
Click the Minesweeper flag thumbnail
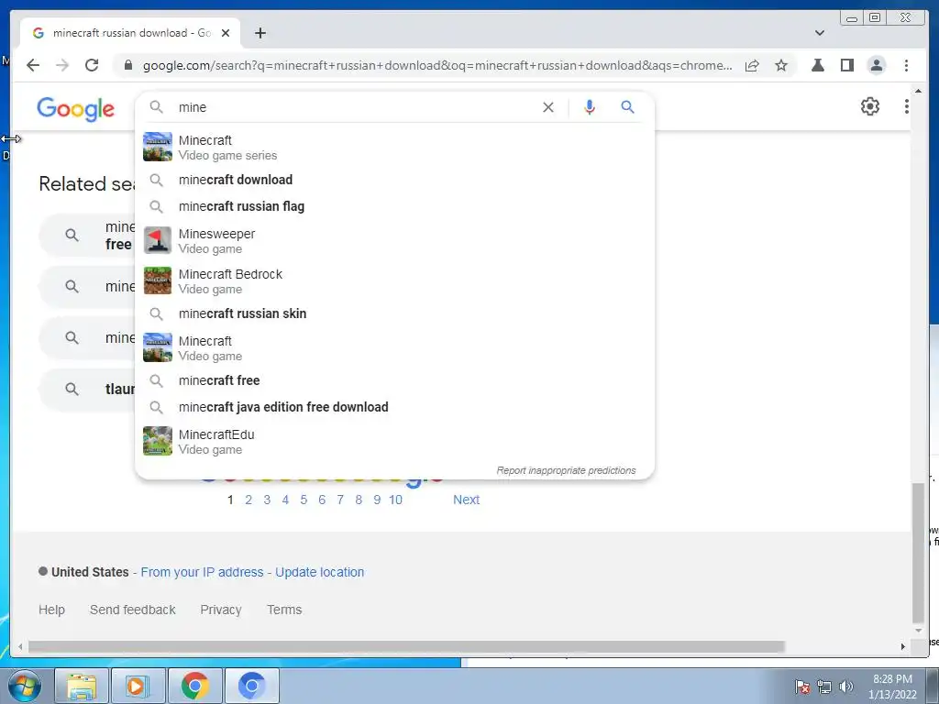[158, 241]
